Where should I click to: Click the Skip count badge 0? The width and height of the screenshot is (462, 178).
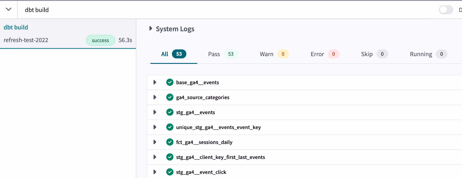[382, 54]
